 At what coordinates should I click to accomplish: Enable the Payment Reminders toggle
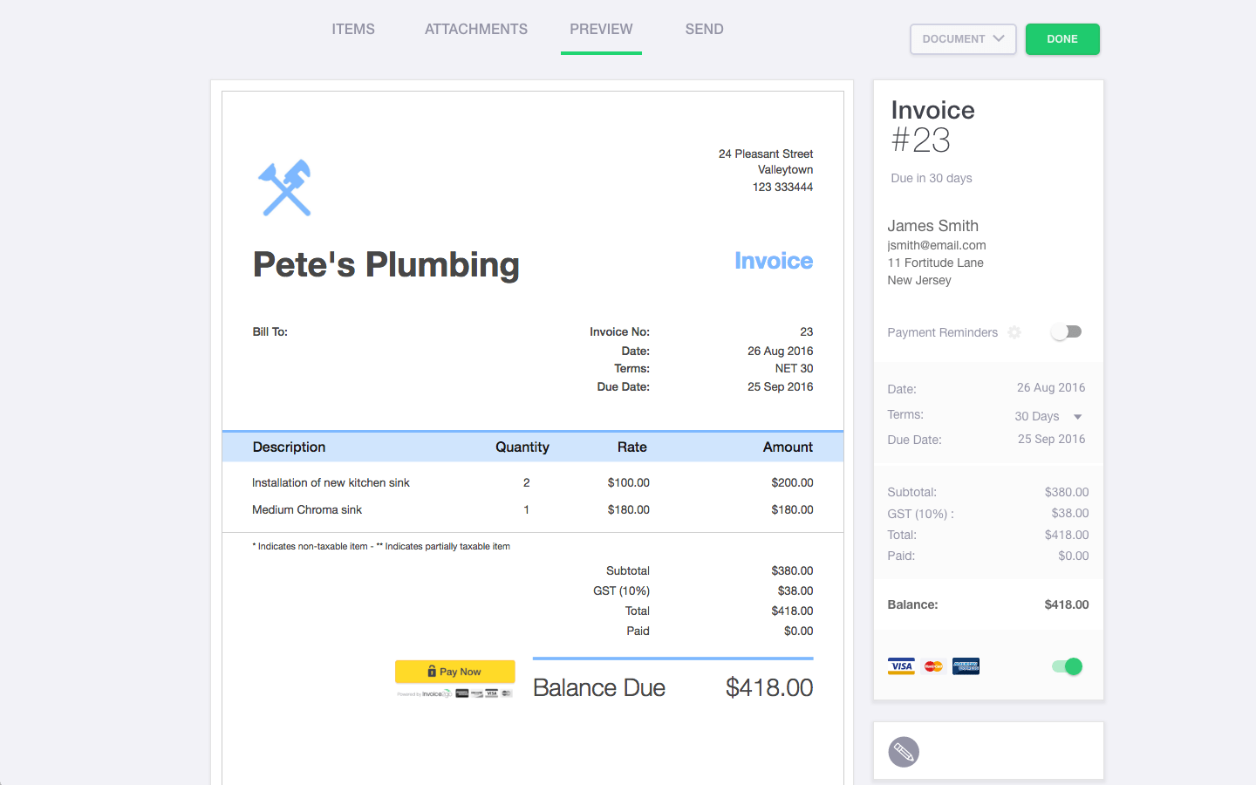(1066, 332)
